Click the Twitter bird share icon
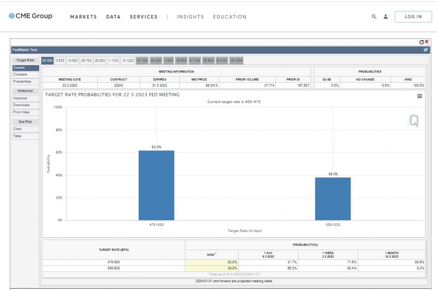Viewport: 437px width, 290px height. point(425,50)
